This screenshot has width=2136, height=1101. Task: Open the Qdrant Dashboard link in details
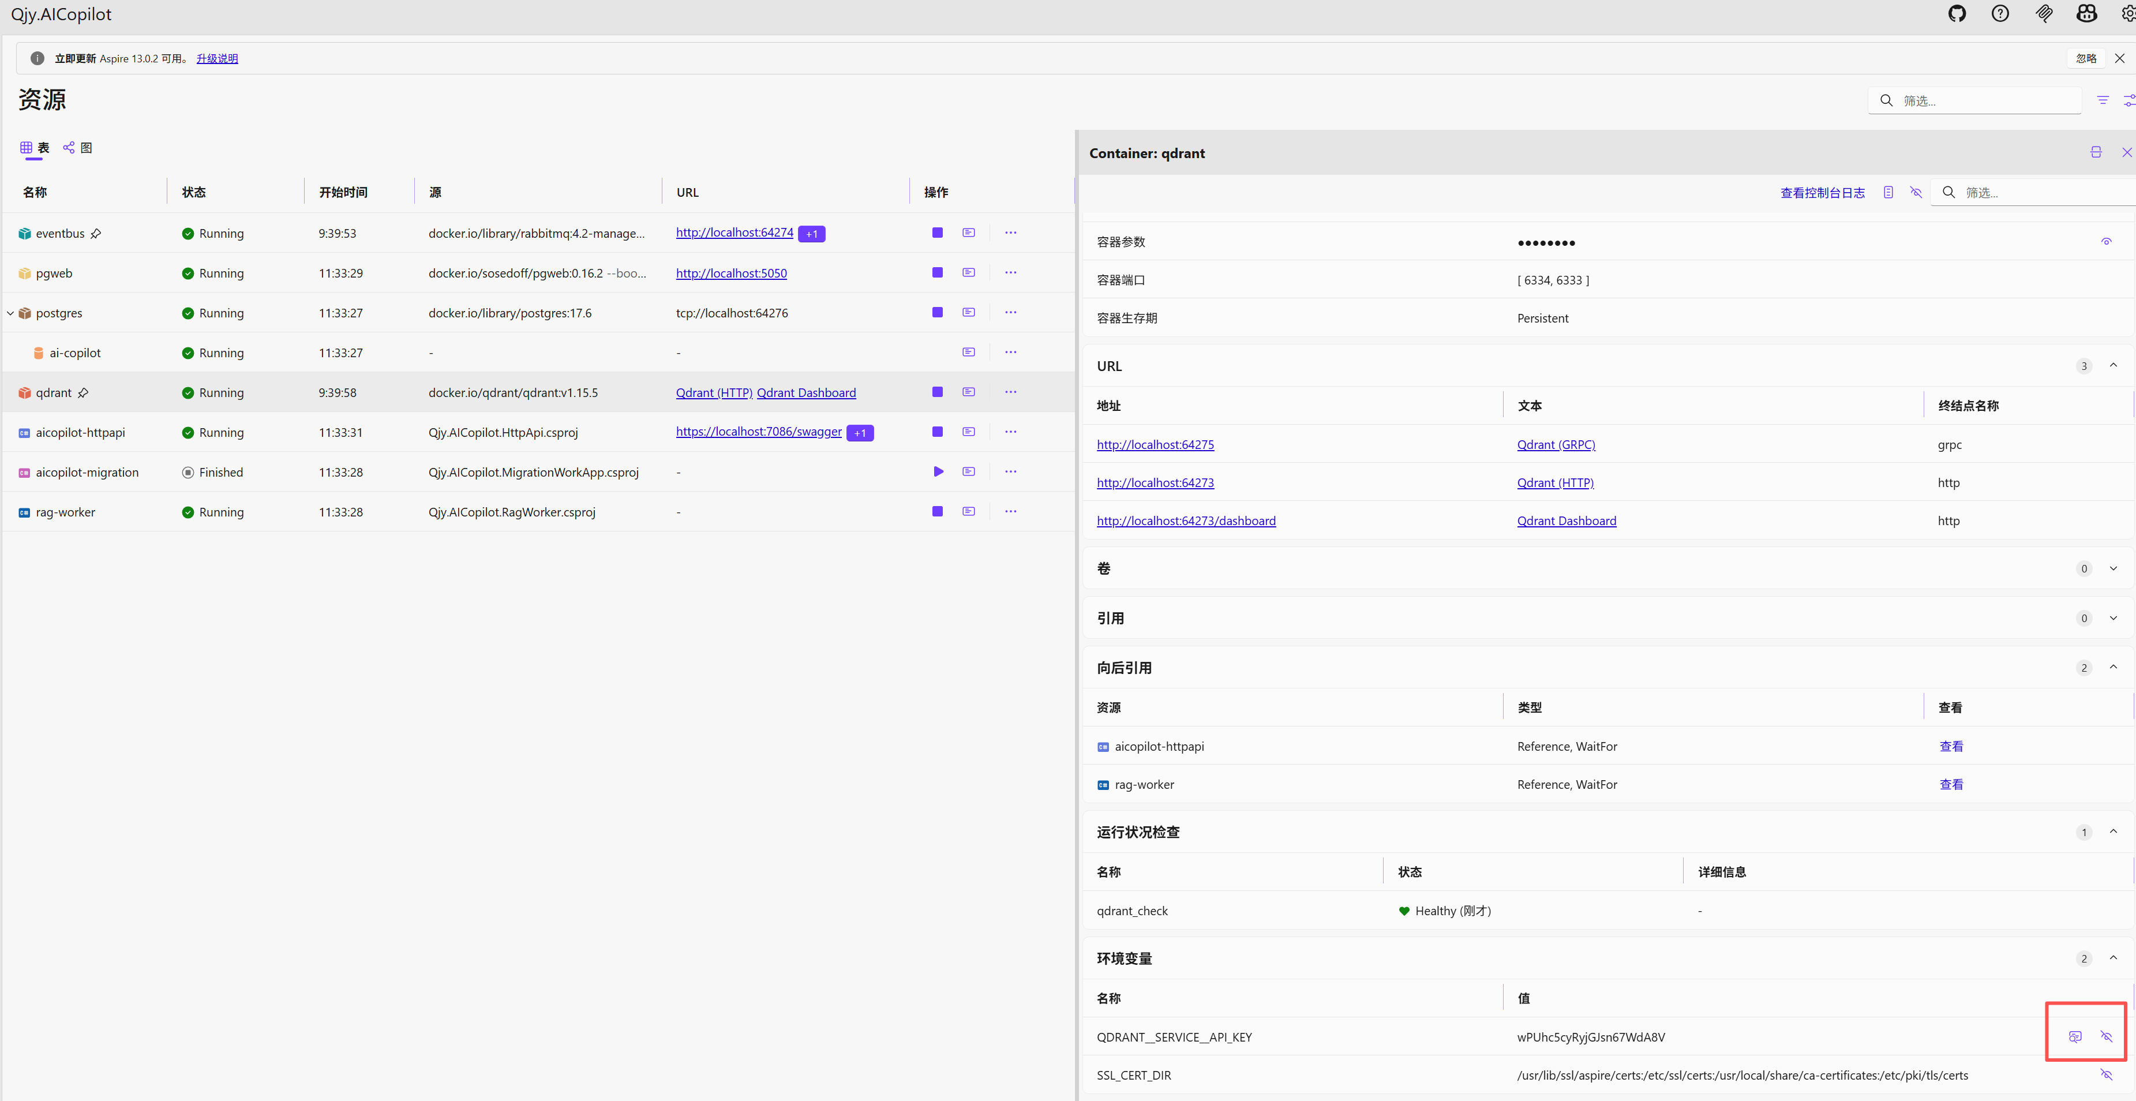tap(1565, 520)
